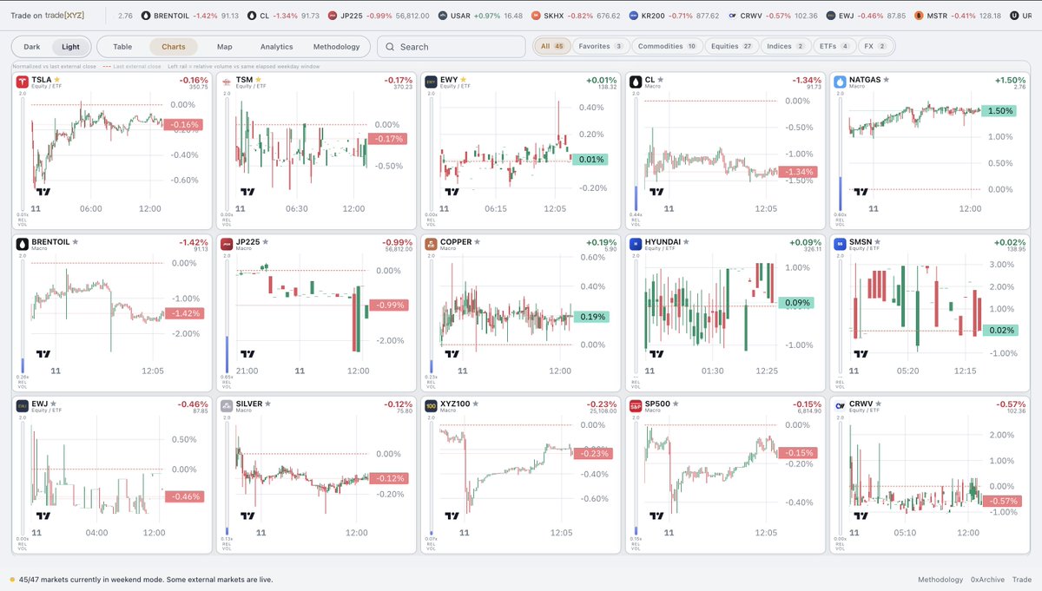Favorite COPPER with its star
Image resolution: width=1042 pixels, height=591 pixels.
(477, 242)
